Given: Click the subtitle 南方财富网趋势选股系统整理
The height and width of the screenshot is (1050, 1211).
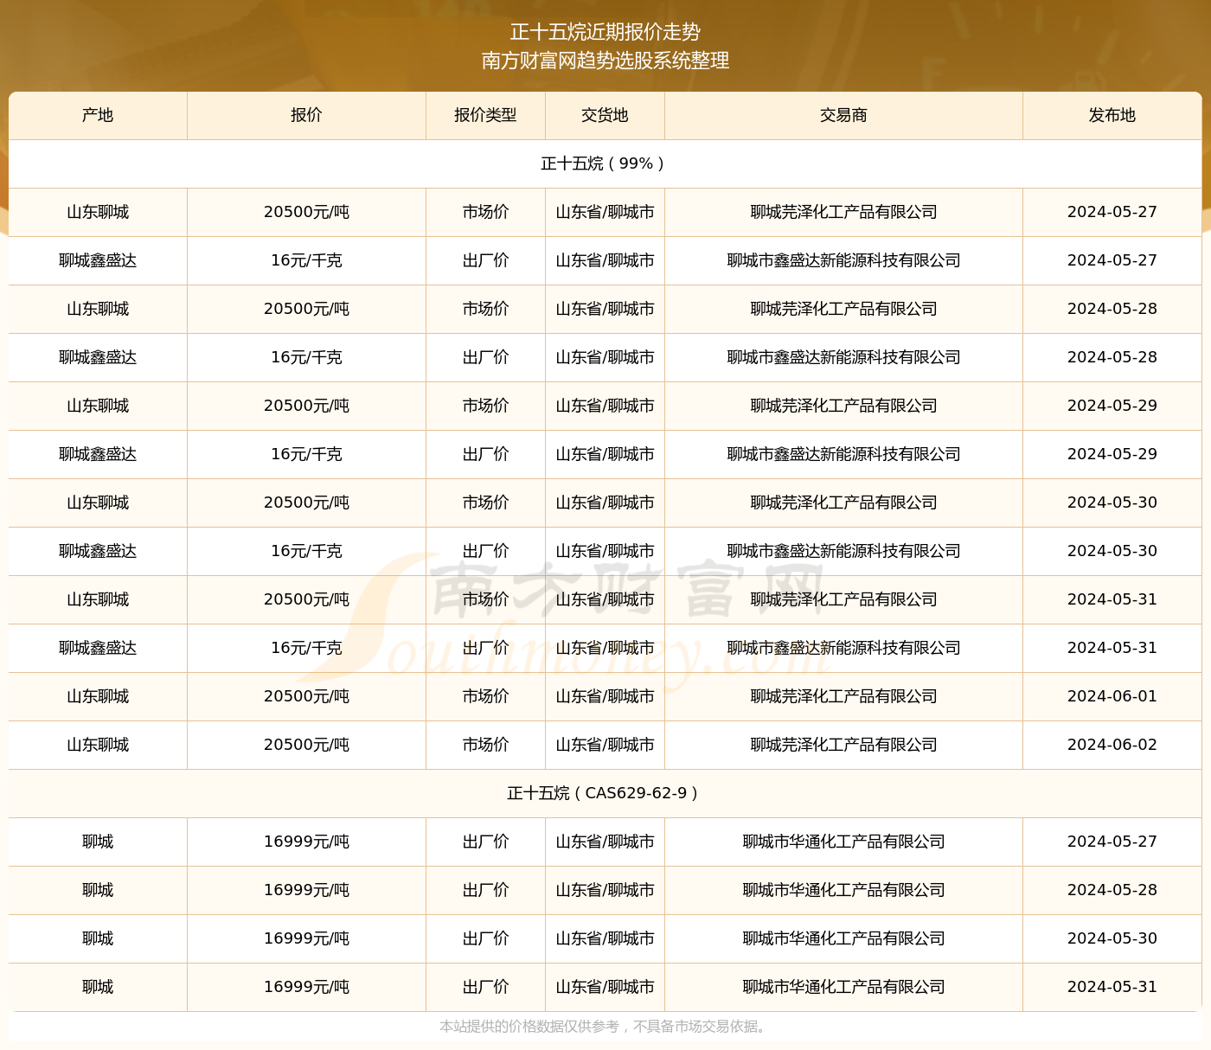Looking at the screenshot, I should pyautogui.click(x=605, y=61).
